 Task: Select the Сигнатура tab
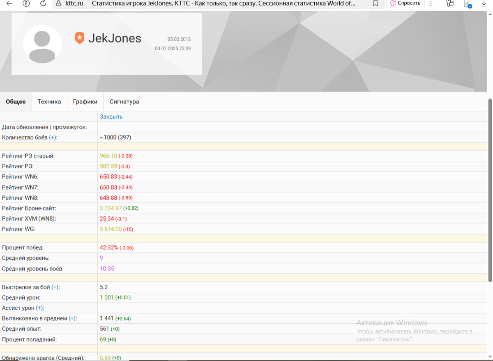click(124, 102)
